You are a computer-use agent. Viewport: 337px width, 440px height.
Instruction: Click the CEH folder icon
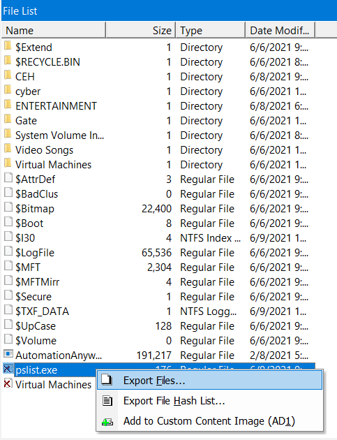point(8,75)
